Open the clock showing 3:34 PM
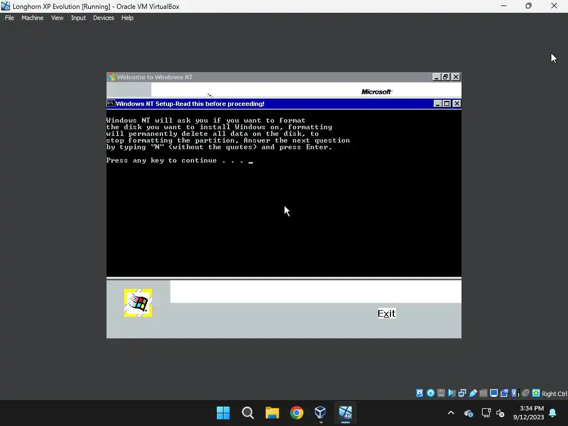The width and height of the screenshot is (568, 426). [x=529, y=413]
